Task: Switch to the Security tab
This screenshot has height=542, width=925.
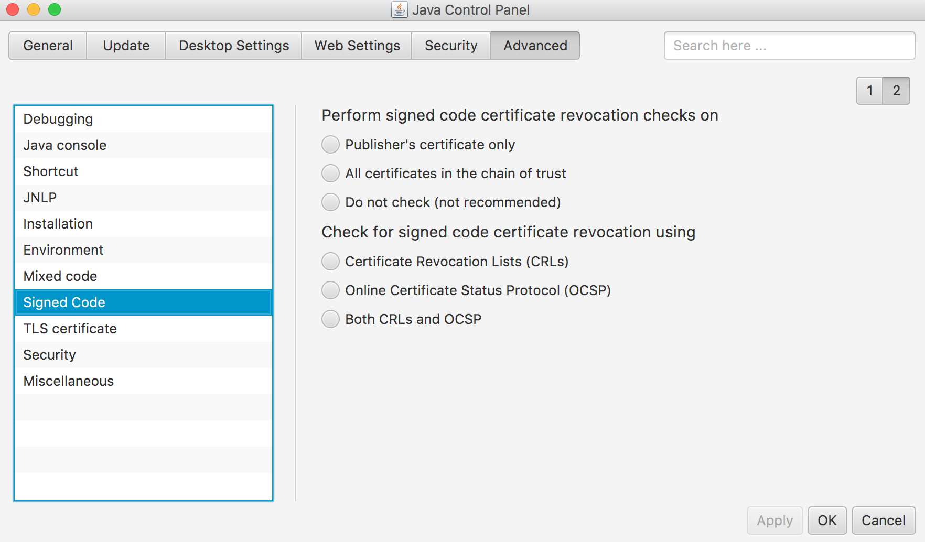Action: pos(450,46)
